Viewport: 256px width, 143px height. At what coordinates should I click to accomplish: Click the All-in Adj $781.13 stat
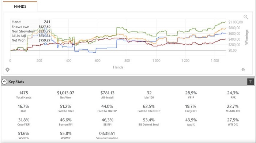click(107, 95)
